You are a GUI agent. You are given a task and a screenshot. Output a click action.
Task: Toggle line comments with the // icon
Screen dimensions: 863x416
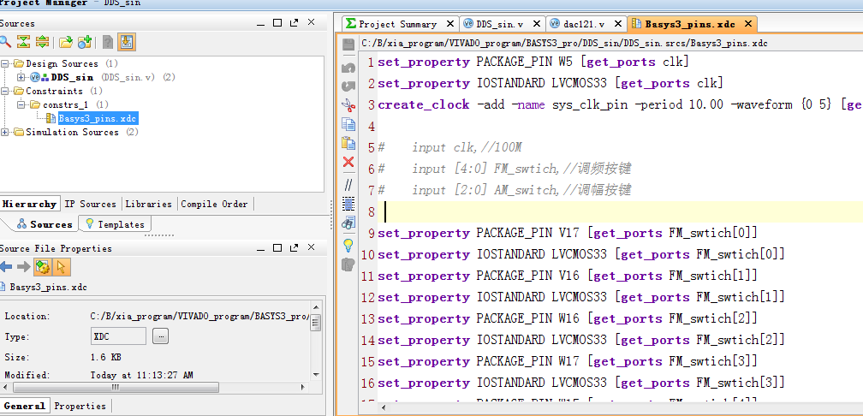[348, 184]
